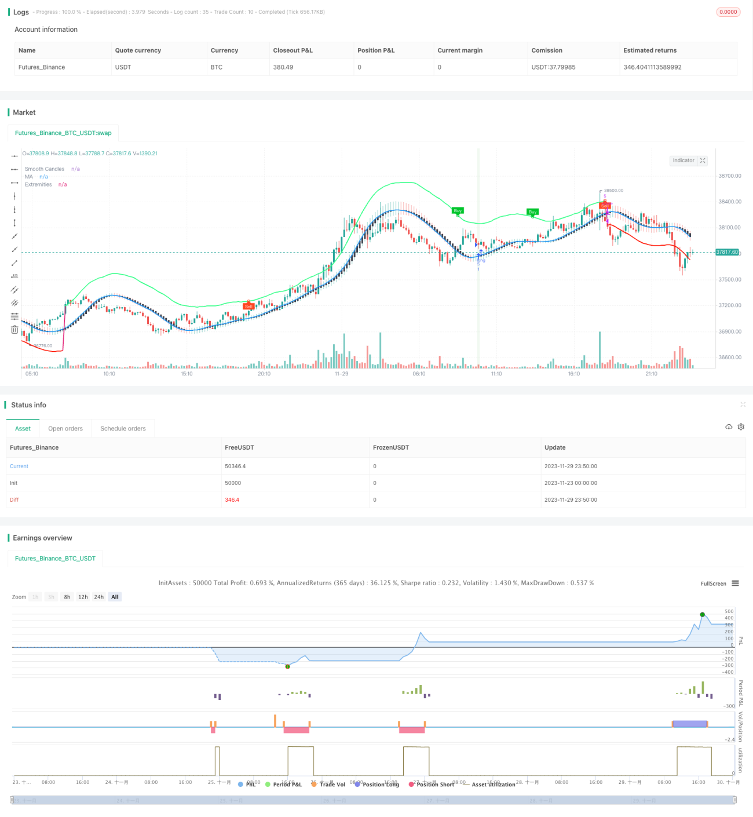
Task: Click the 50346.4 FreeUSDT value
Action: [x=235, y=466]
